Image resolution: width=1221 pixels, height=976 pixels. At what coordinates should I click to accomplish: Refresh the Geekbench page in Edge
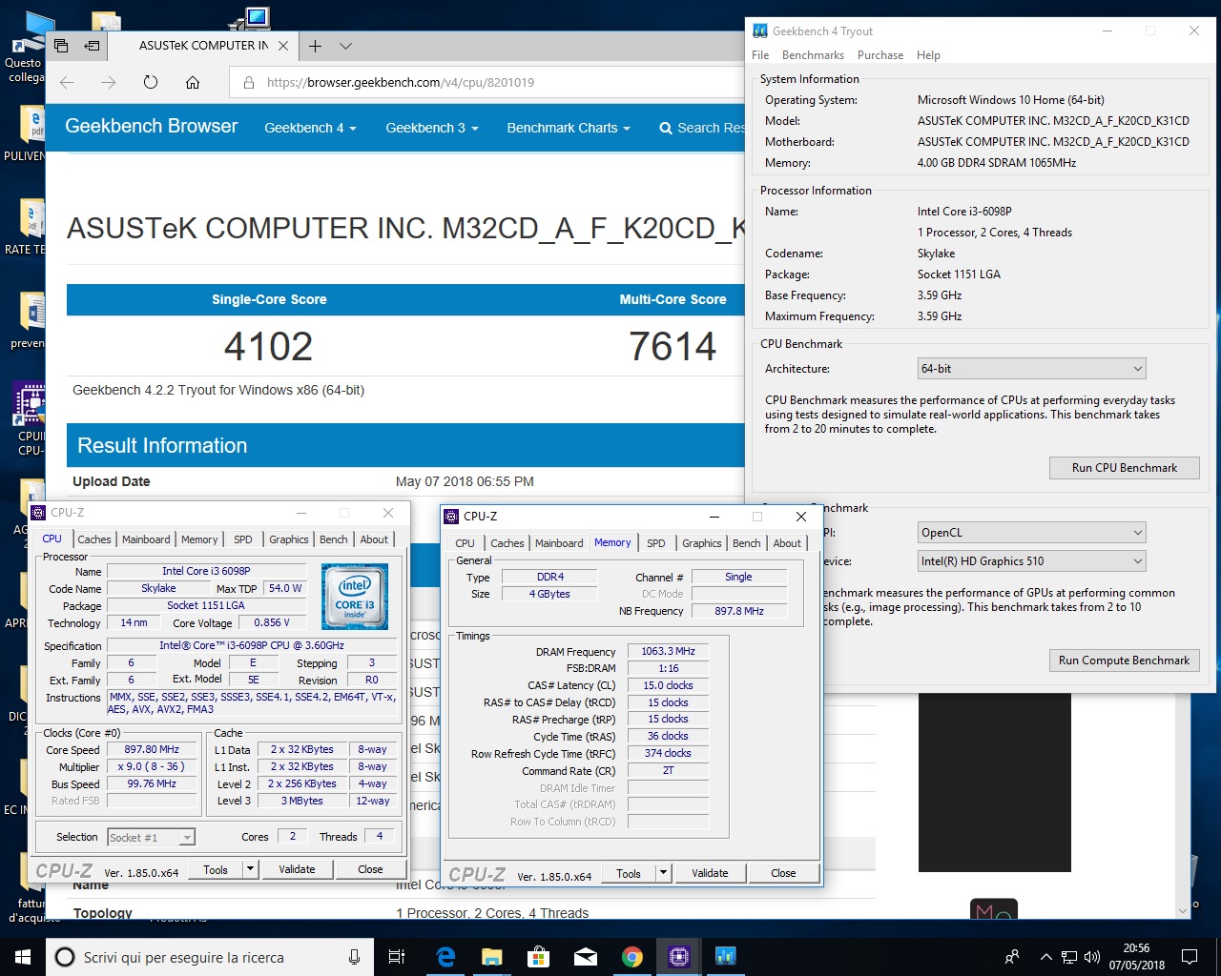tap(151, 83)
